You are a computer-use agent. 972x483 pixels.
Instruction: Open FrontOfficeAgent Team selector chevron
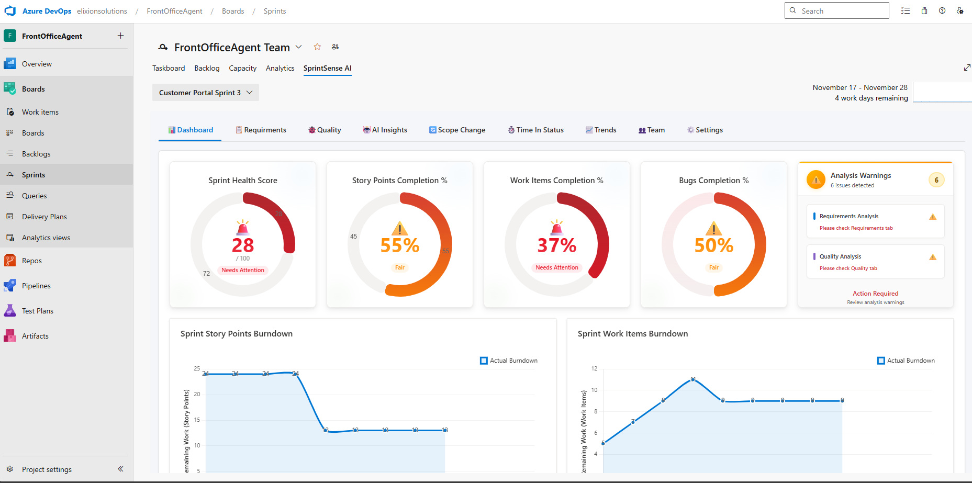pos(299,47)
